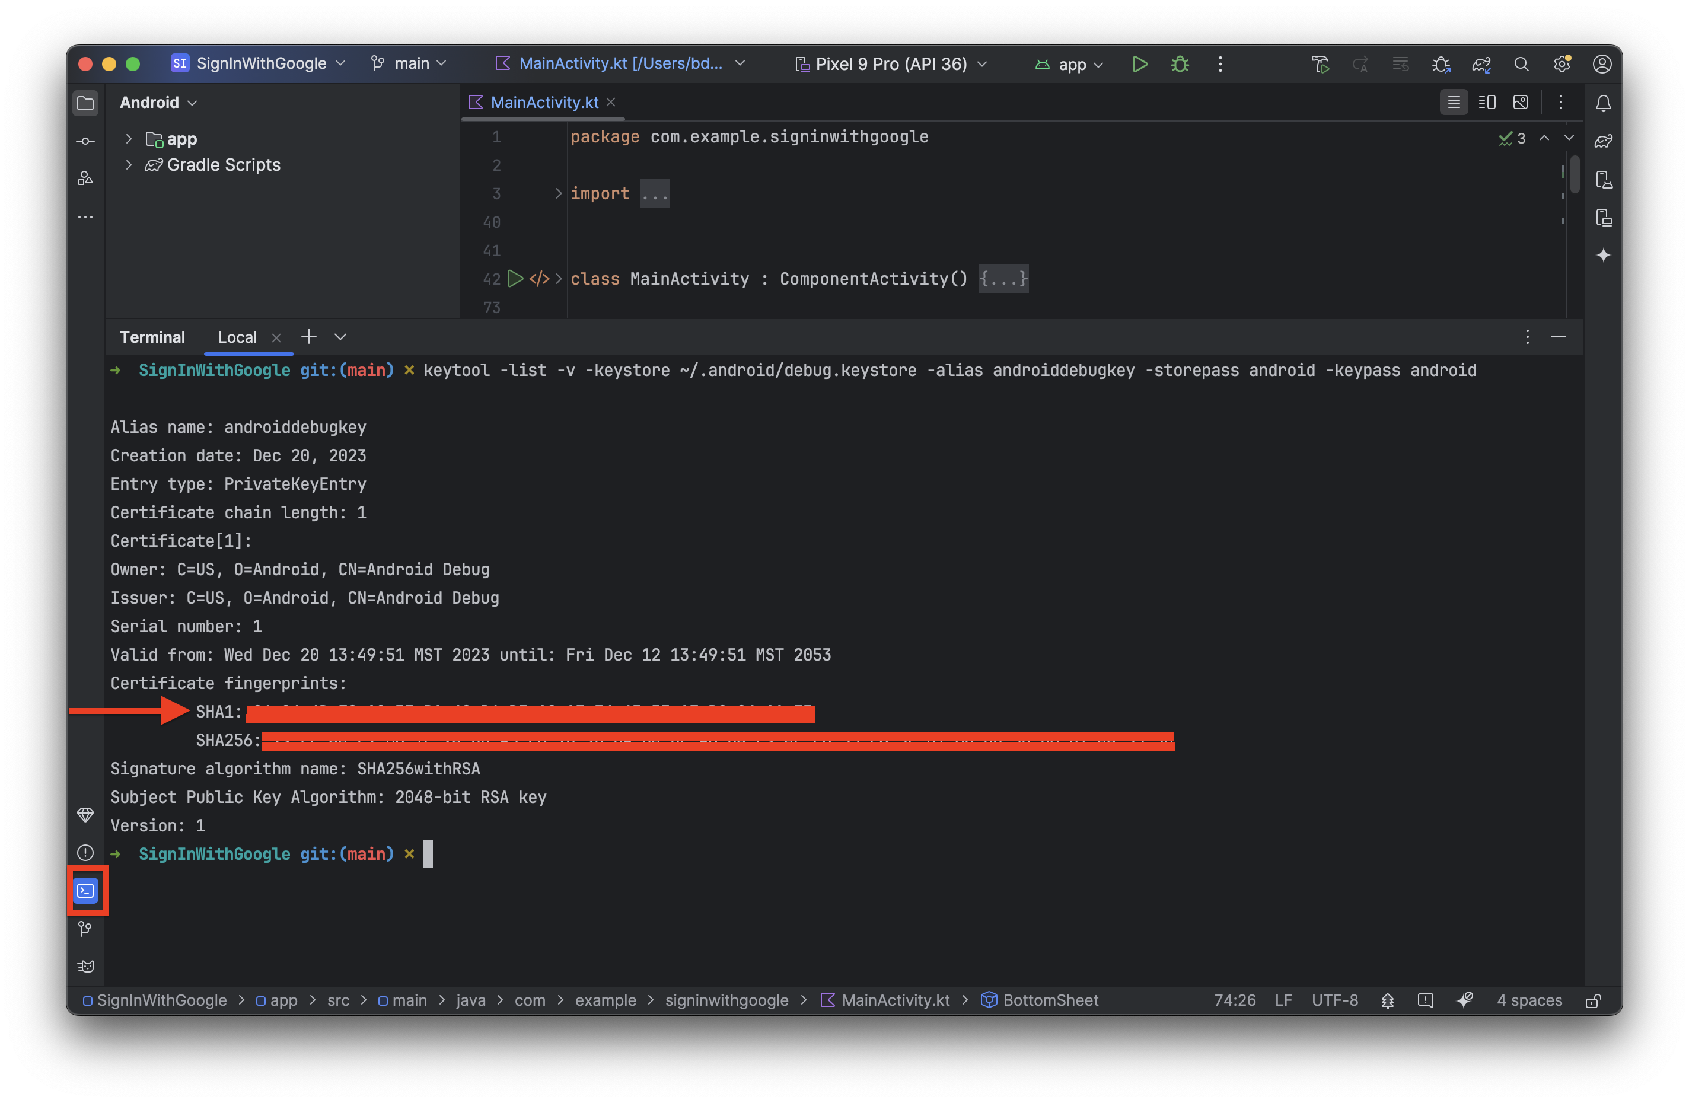Click the green Run app button
The width and height of the screenshot is (1689, 1103).
coord(1139,64)
